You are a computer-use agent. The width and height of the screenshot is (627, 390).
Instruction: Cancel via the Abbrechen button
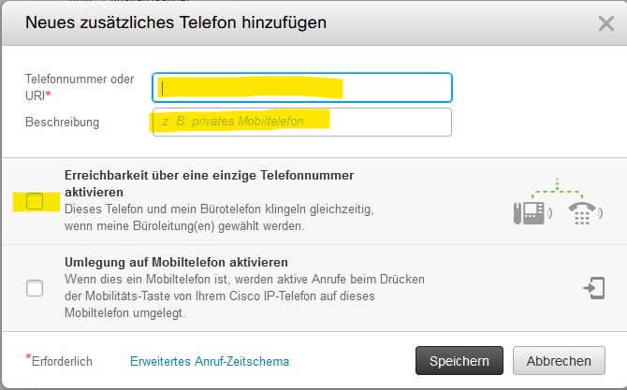(559, 360)
